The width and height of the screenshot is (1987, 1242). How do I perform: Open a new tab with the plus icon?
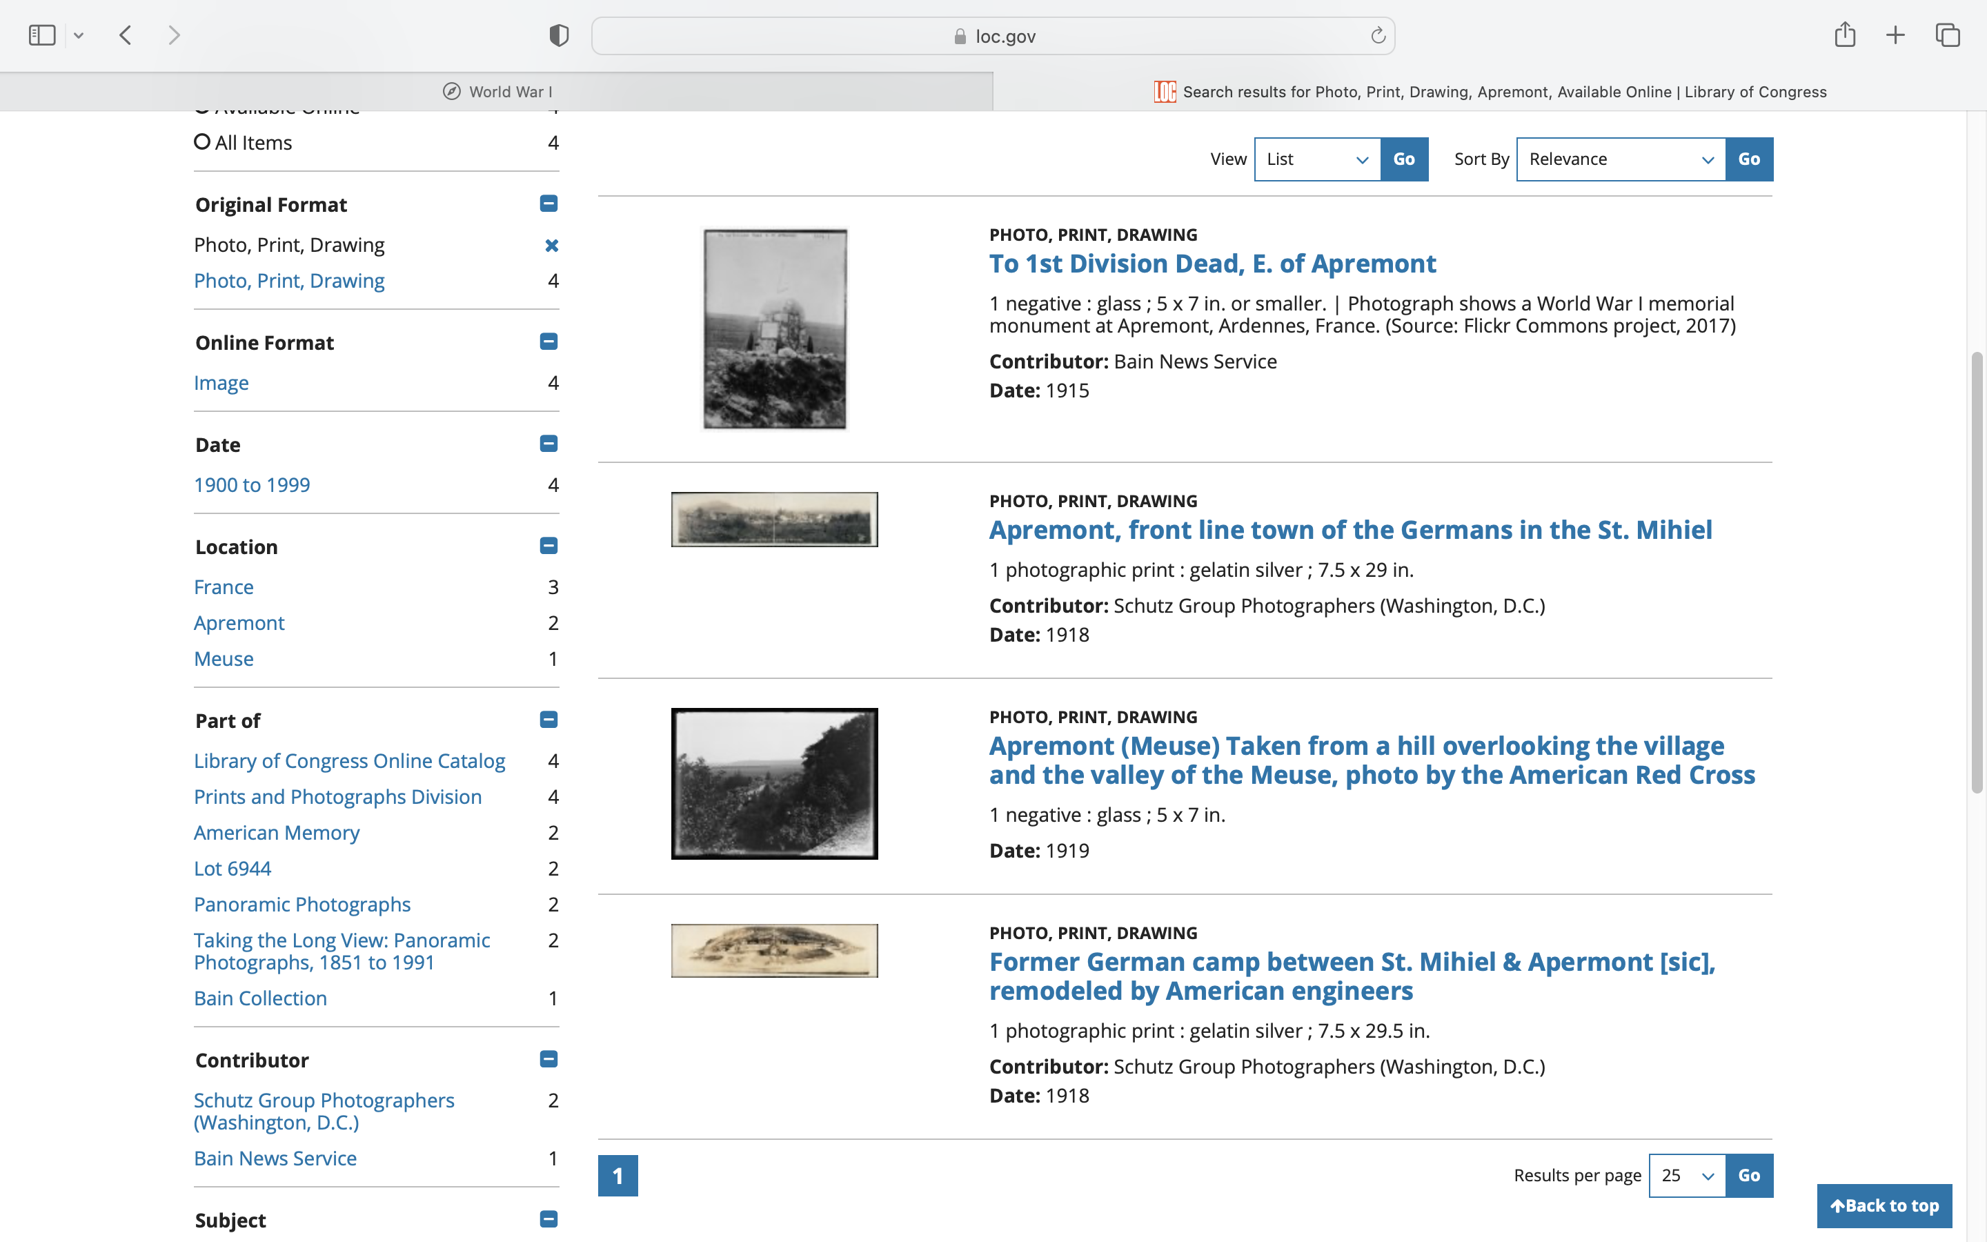coord(1895,35)
